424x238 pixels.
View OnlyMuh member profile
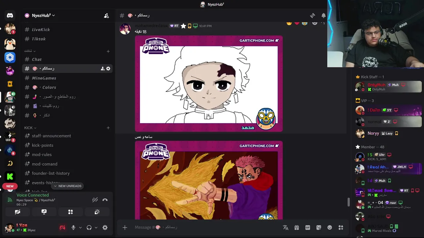coord(388,87)
